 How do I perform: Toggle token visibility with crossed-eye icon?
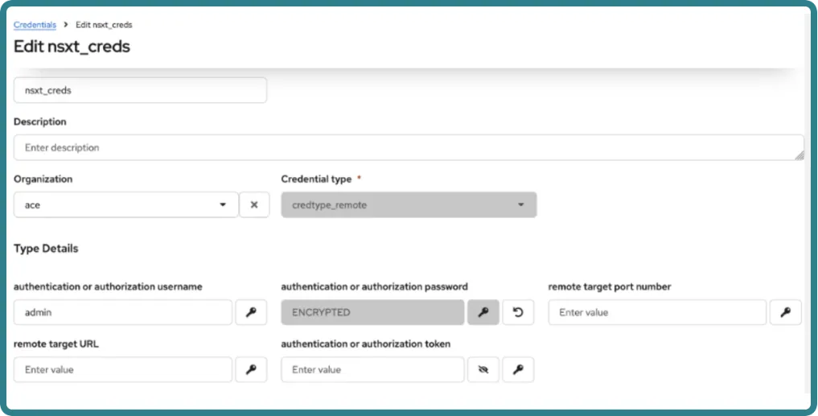pos(483,369)
